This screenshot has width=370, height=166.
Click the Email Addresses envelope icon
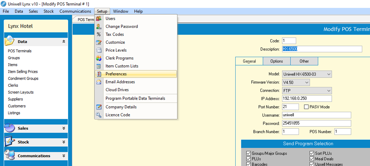99,82
